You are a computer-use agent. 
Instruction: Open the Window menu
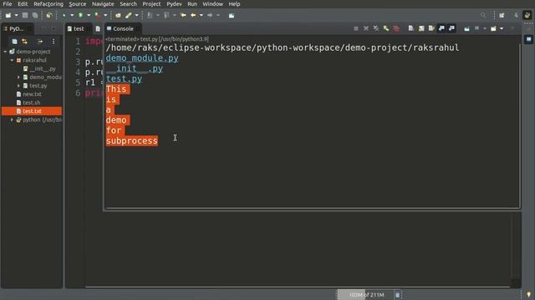[x=212, y=4]
